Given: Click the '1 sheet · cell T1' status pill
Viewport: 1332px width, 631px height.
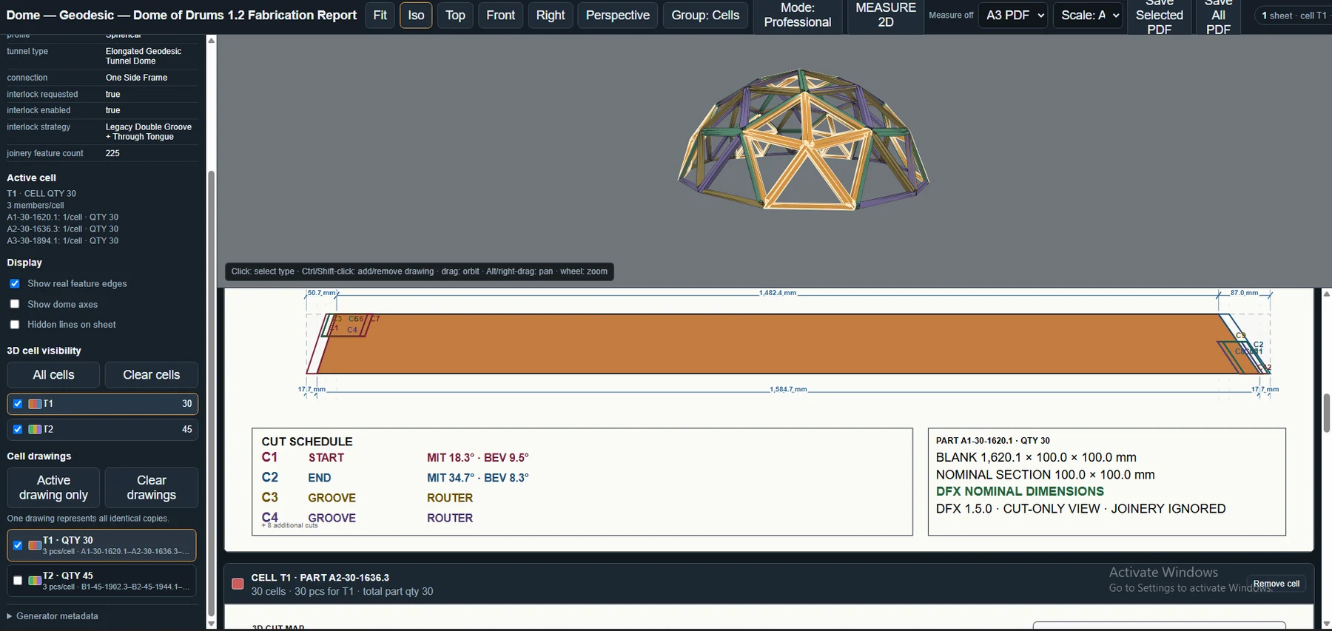Looking at the screenshot, I should [1294, 15].
